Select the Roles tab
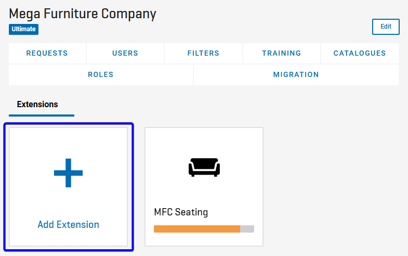Screen dimensions: 408x256 point(101,75)
